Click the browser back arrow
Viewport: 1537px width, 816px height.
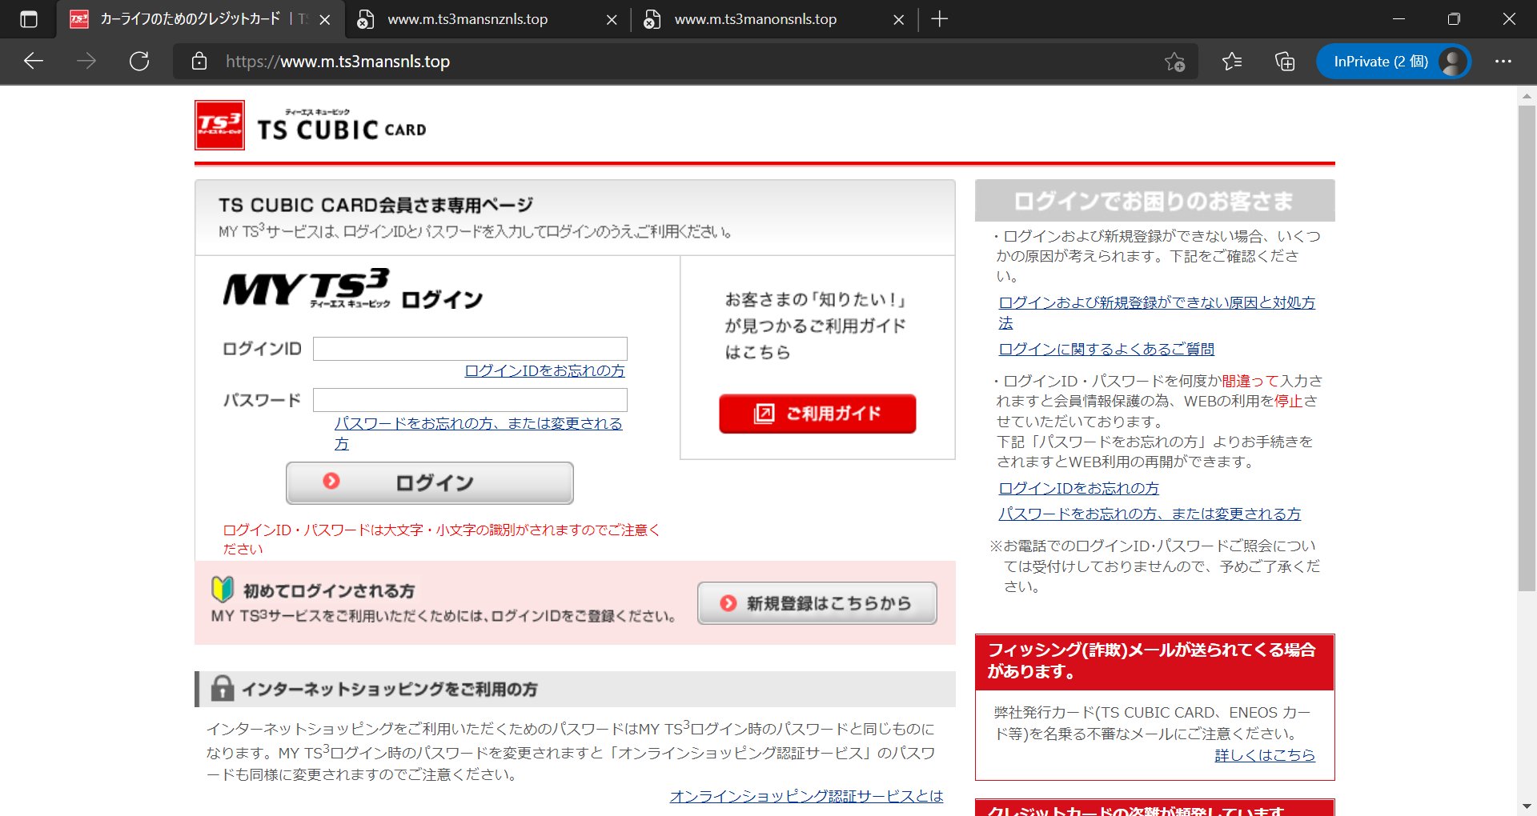[34, 62]
